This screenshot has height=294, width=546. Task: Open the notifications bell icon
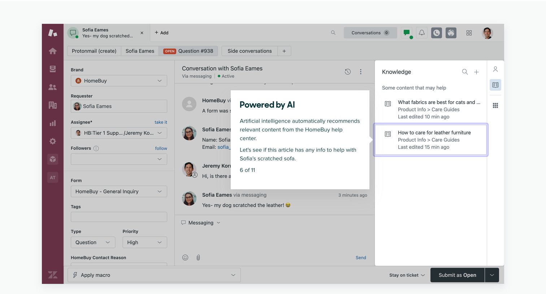coord(422,33)
